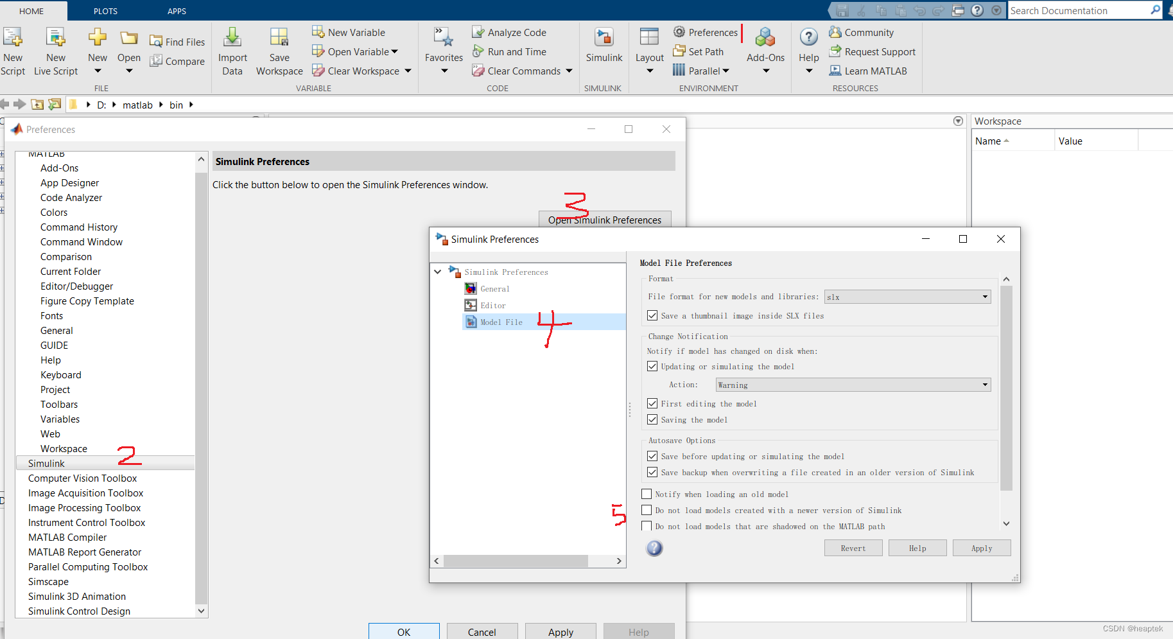Select General under Simulink Preferences tree
The width and height of the screenshot is (1173, 639).
click(x=495, y=288)
